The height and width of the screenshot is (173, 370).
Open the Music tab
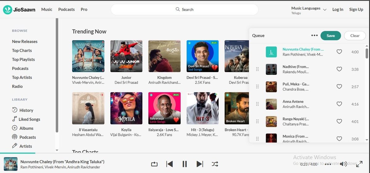[47, 10]
